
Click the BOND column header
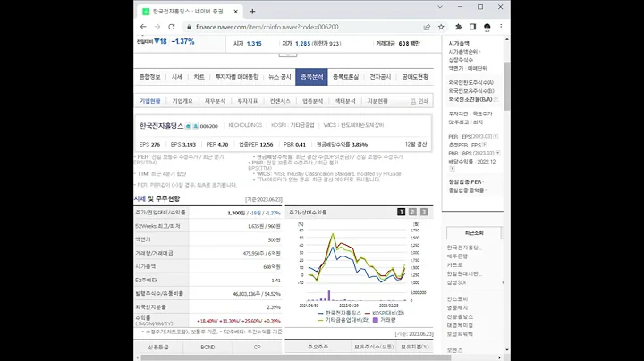click(x=208, y=347)
